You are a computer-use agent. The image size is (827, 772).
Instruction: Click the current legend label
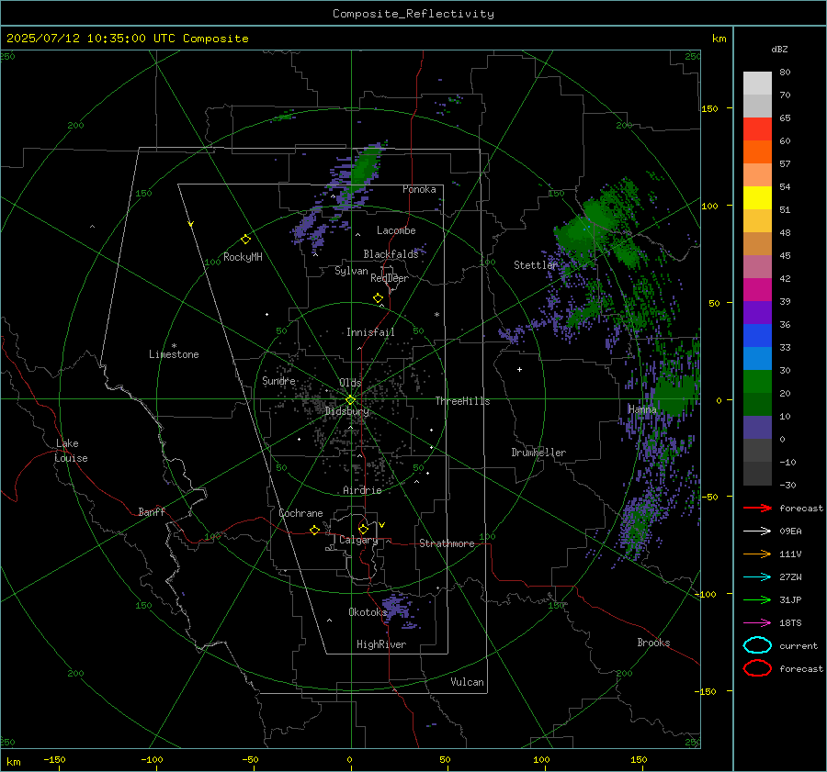(x=798, y=646)
